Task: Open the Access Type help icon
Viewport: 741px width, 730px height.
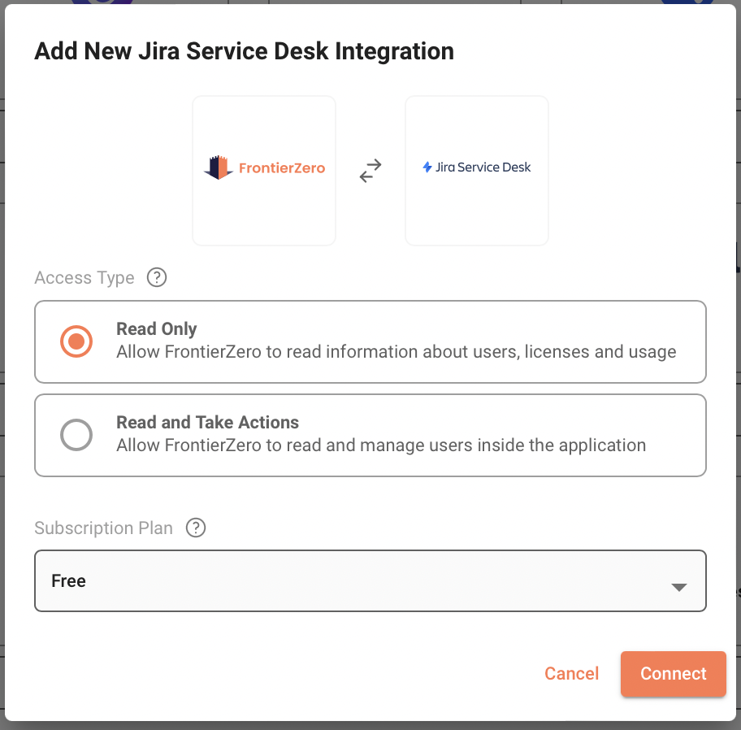Action: coord(157,277)
